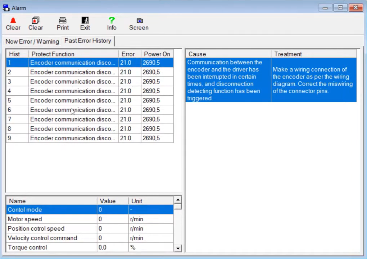The width and height of the screenshot is (367, 259).
Task: Click the Power On column header
Action: (157, 54)
